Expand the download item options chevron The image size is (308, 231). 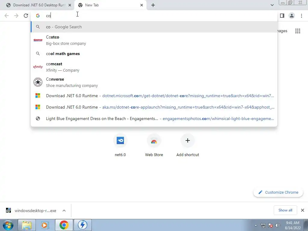[x=64, y=211]
